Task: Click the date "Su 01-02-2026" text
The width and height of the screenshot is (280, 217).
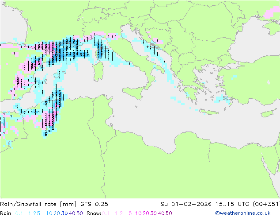Action: tap(186, 204)
